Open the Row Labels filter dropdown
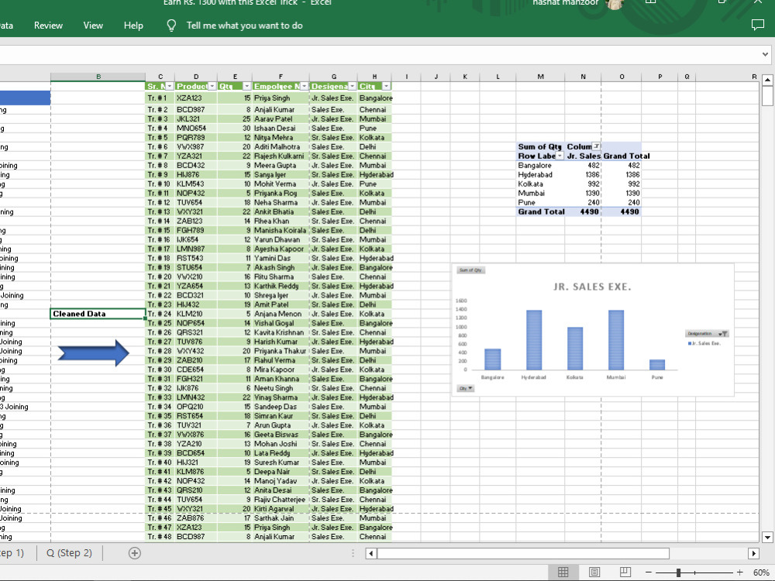The height and width of the screenshot is (581, 775). click(x=559, y=156)
